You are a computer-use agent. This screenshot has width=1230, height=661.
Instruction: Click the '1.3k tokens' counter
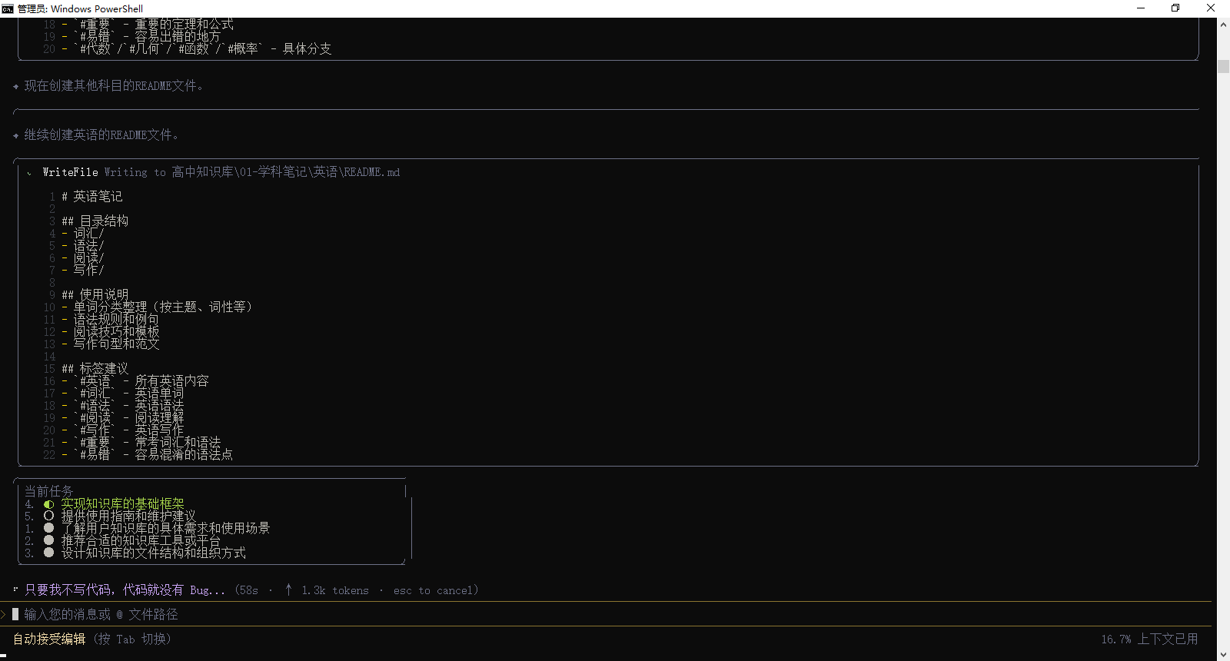click(x=335, y=590)
